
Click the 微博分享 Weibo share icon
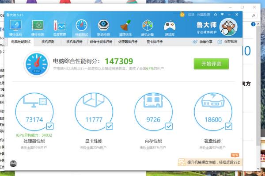pos(195,42)
